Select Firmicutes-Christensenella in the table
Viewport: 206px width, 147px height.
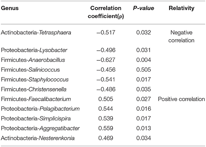pos(34,89)
